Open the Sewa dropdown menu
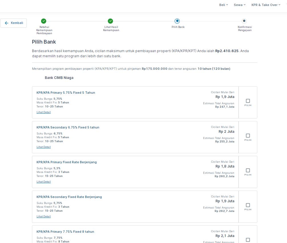The width and height of the screenshot is (287, 243). tap(239, 5)
